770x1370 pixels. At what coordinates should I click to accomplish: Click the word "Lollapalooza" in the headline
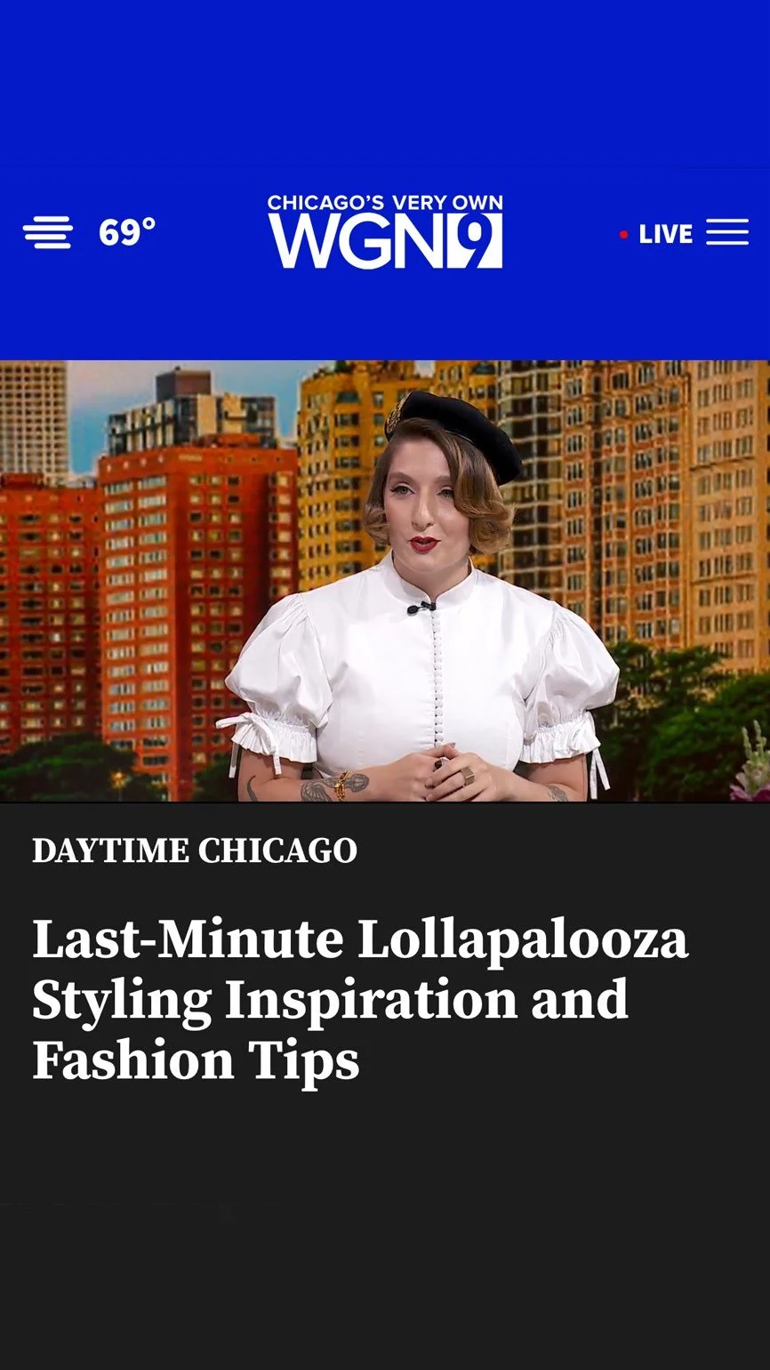[523, 941]
